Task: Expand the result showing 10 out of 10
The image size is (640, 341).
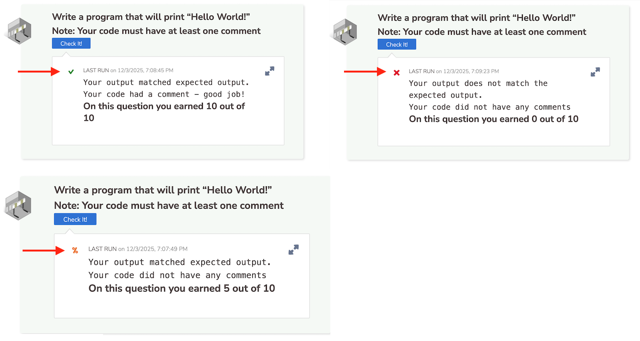Action: tap(270, 71)
